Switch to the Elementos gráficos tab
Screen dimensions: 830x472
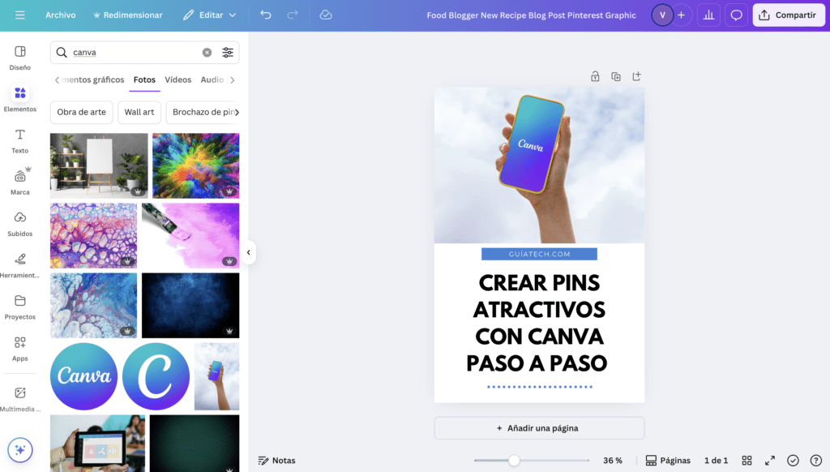(x=93, y=80)
